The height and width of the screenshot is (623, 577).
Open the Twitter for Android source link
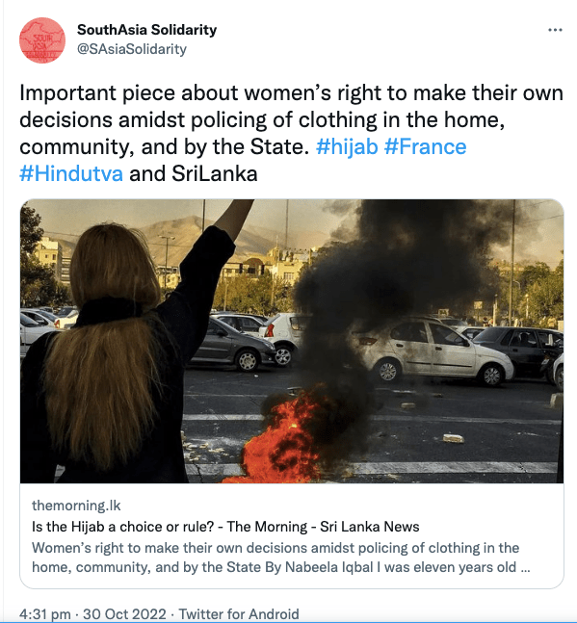click(239, 614)
